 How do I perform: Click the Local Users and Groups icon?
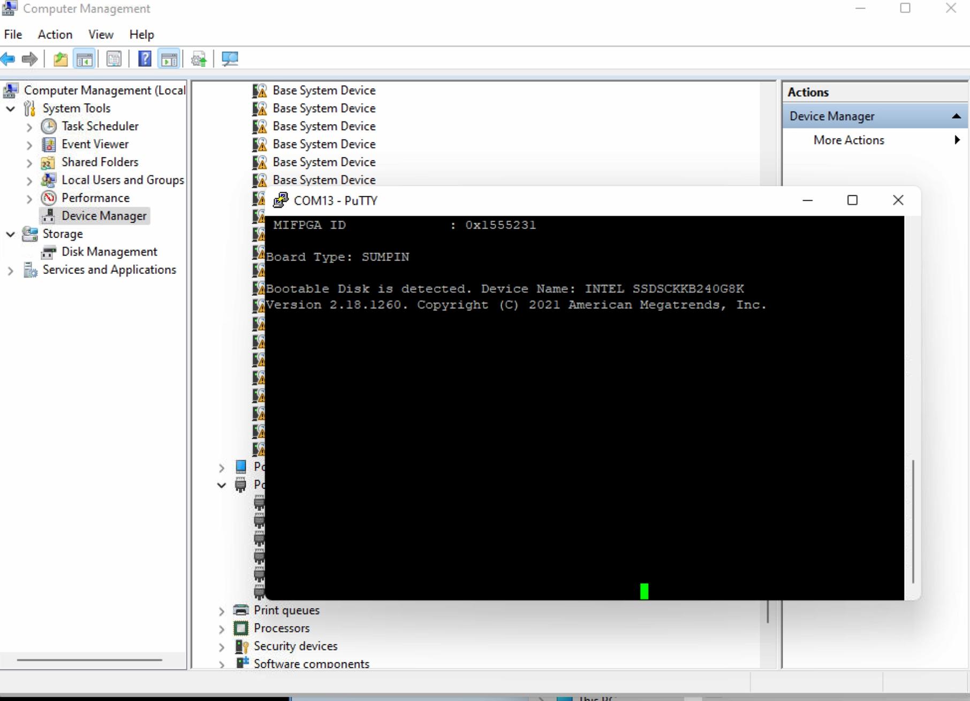pos(49,180)
